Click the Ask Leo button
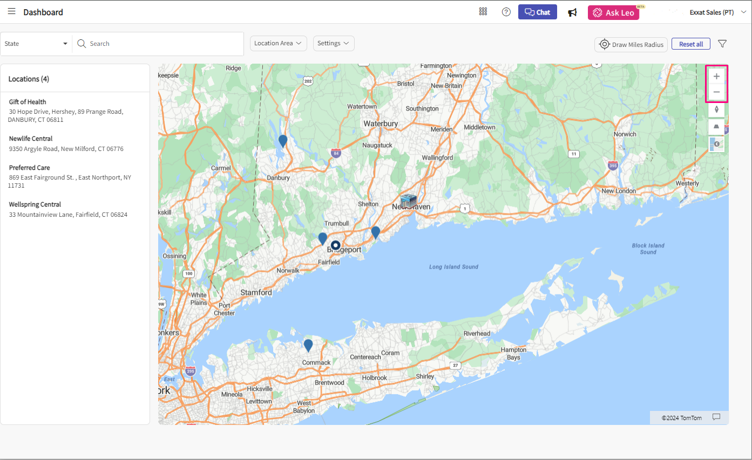Viewport: 752px width, 460px height. pyautogui.click(x=613, y=12)
